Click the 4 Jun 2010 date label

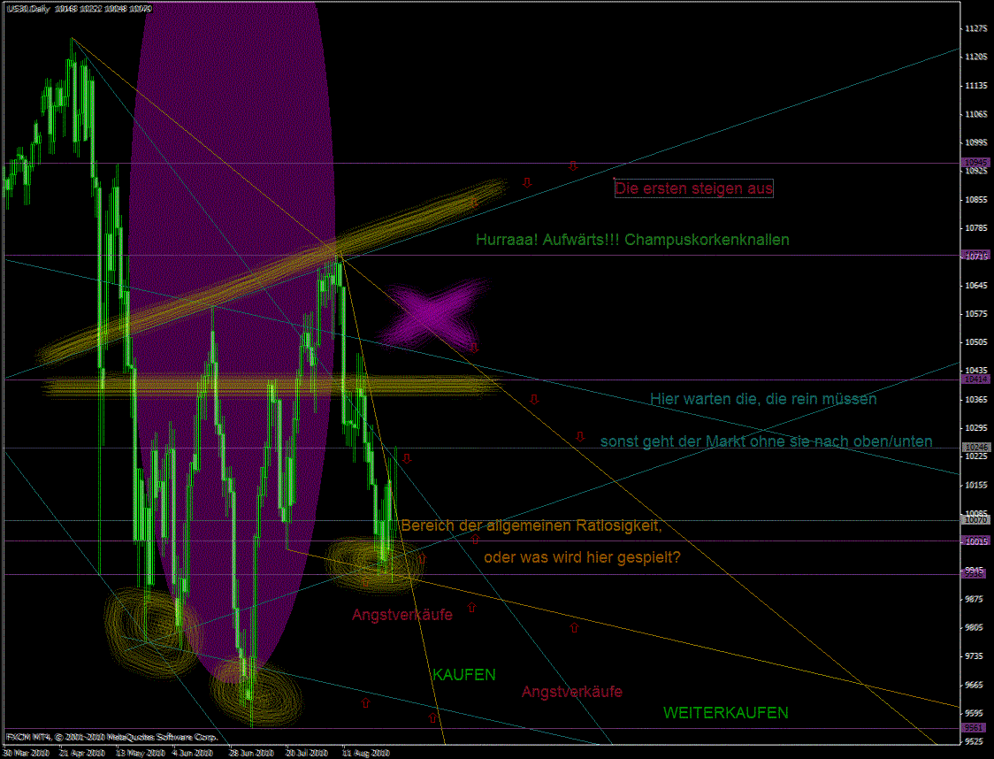[x=193, y=753]
